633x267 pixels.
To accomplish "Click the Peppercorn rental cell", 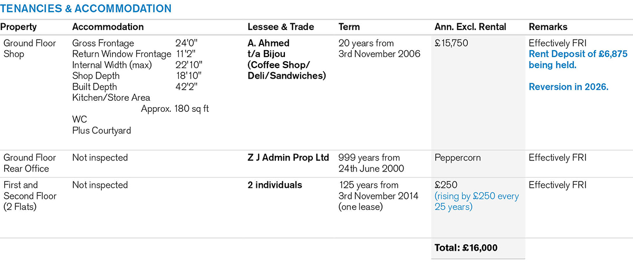I will coord(457,158).
